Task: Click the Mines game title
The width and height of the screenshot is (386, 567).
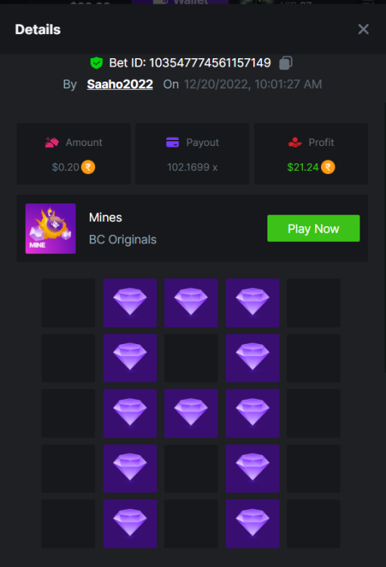Action: coord(106,217)
